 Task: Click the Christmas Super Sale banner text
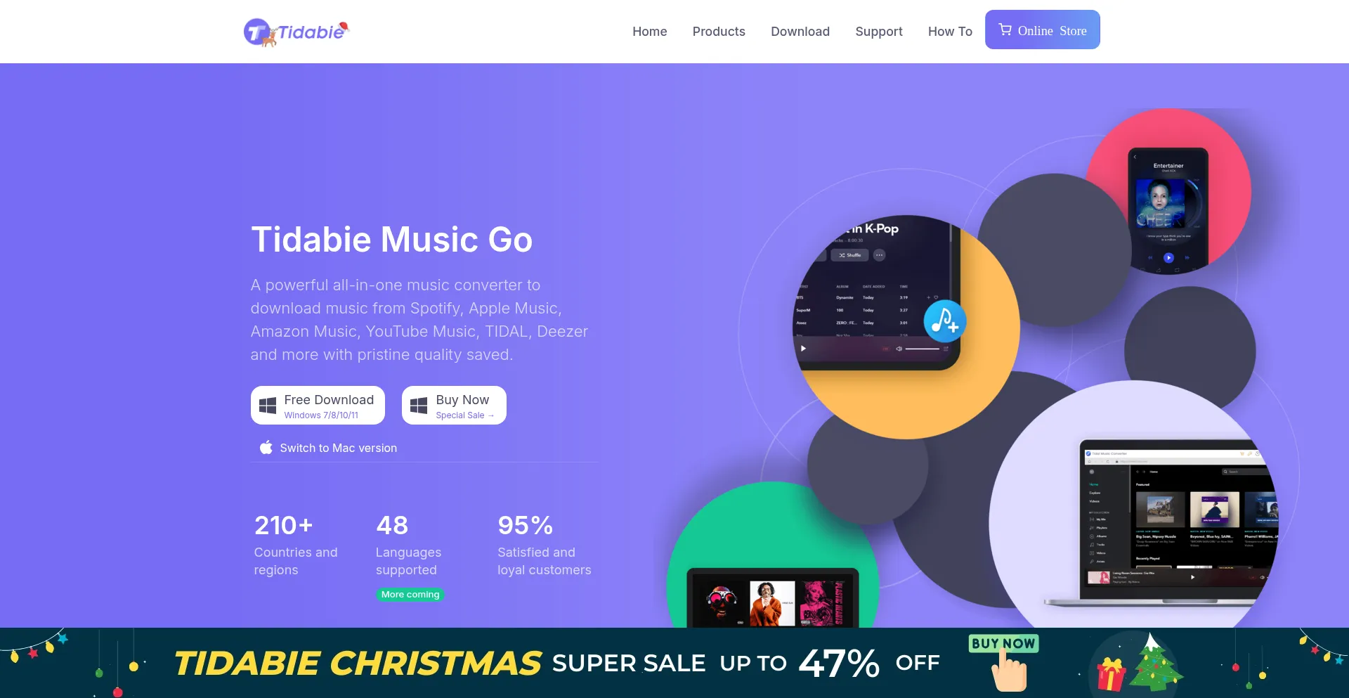click(x=557, y=663)
